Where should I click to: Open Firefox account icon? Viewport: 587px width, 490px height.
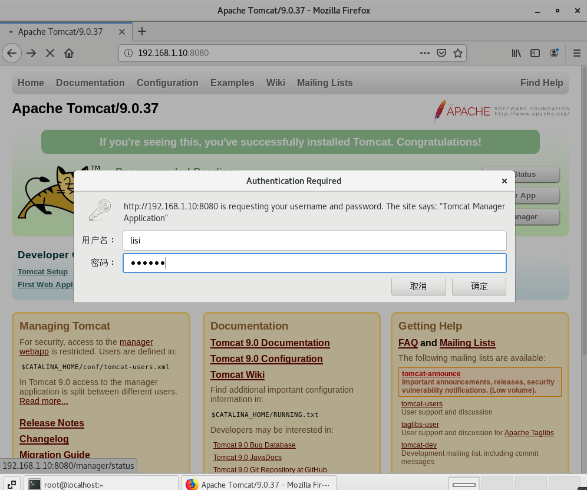[554, 53]
